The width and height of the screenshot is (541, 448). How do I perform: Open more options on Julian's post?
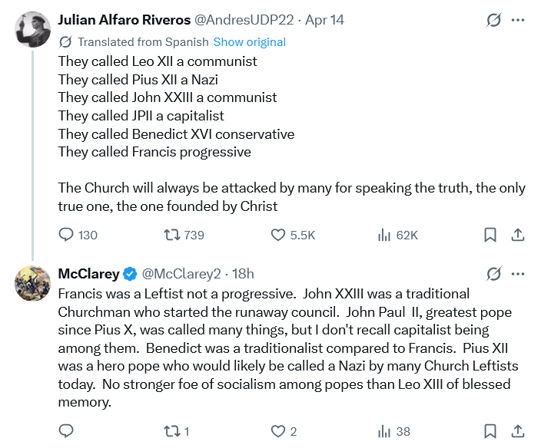[519, 20]
